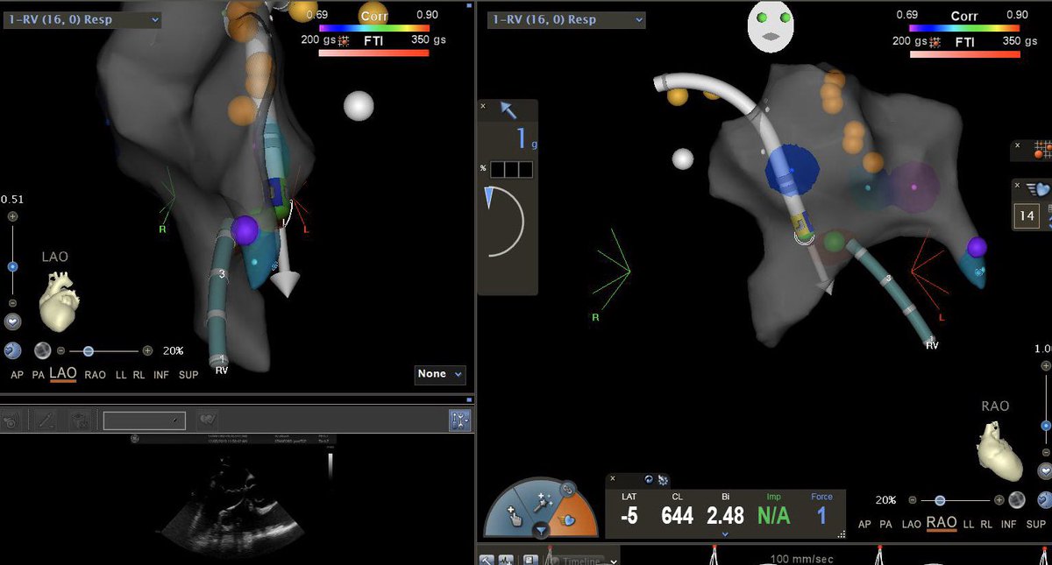Zoom in with plus above left vertical slider
The image size is (1052, 565).
(12, 216)
